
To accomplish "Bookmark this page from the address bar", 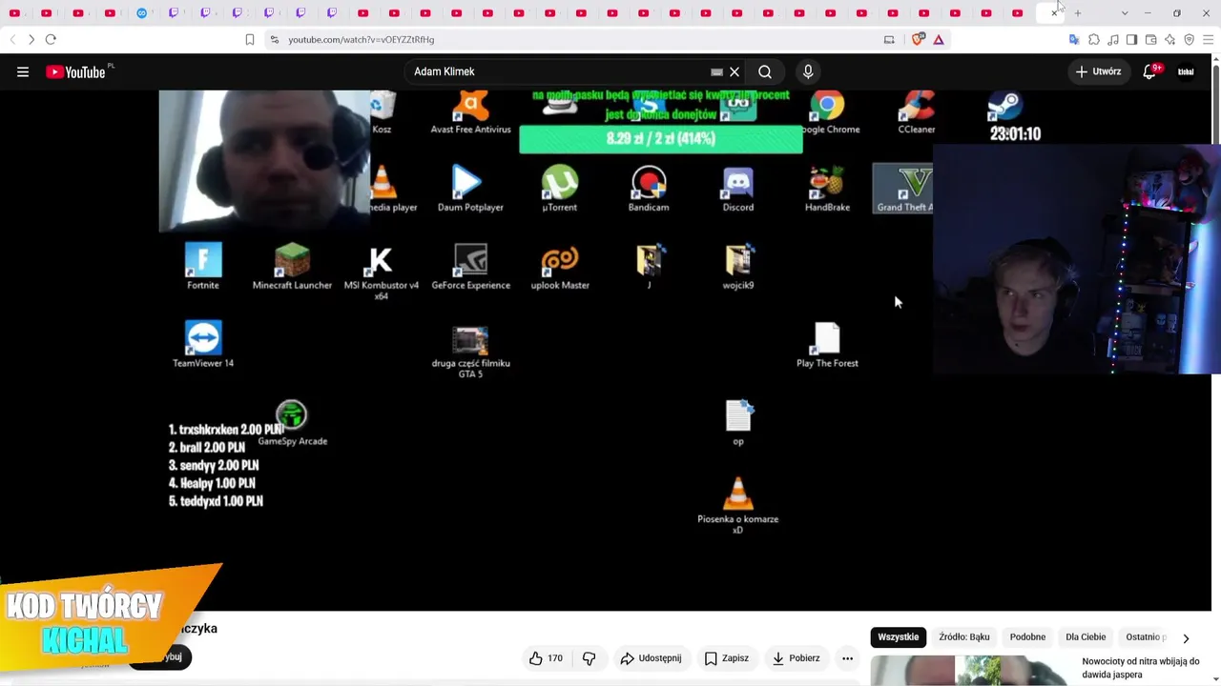I will pos(250,39).
